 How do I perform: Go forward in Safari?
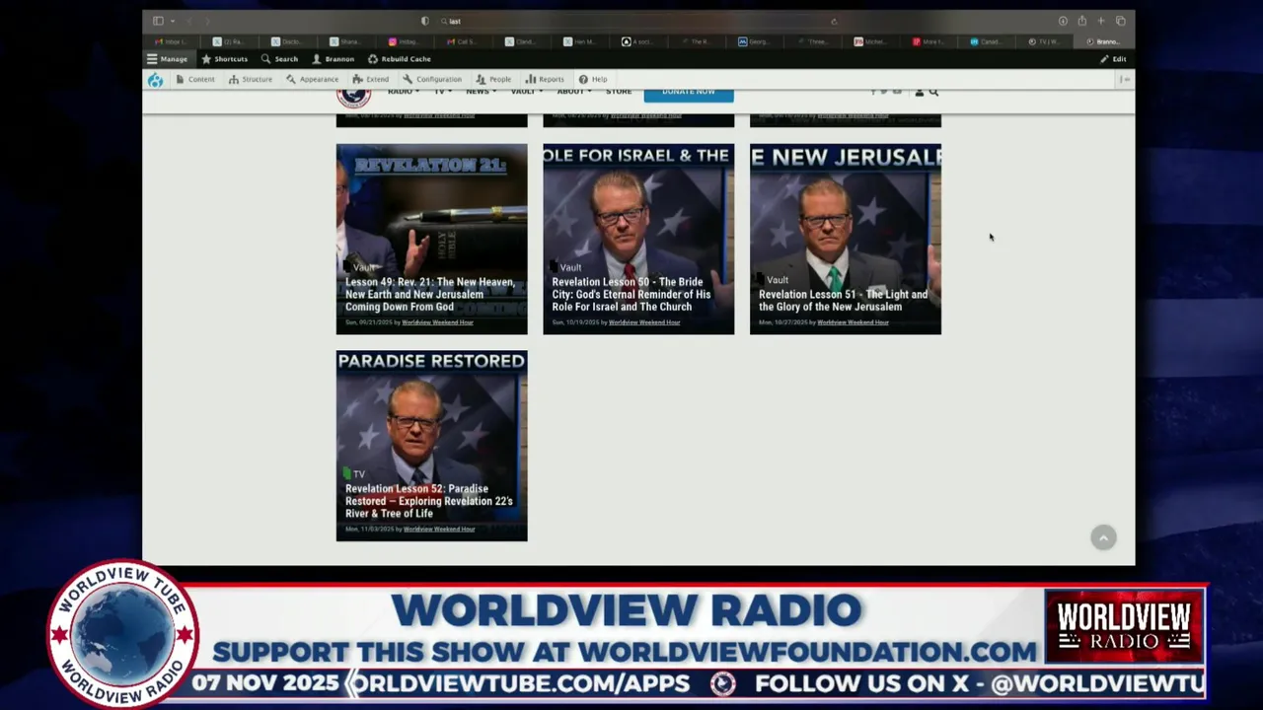(x=207, y=21)
